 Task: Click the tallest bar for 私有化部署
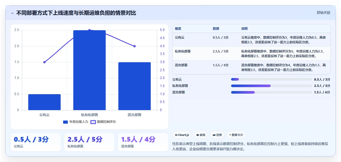[89, 70]
